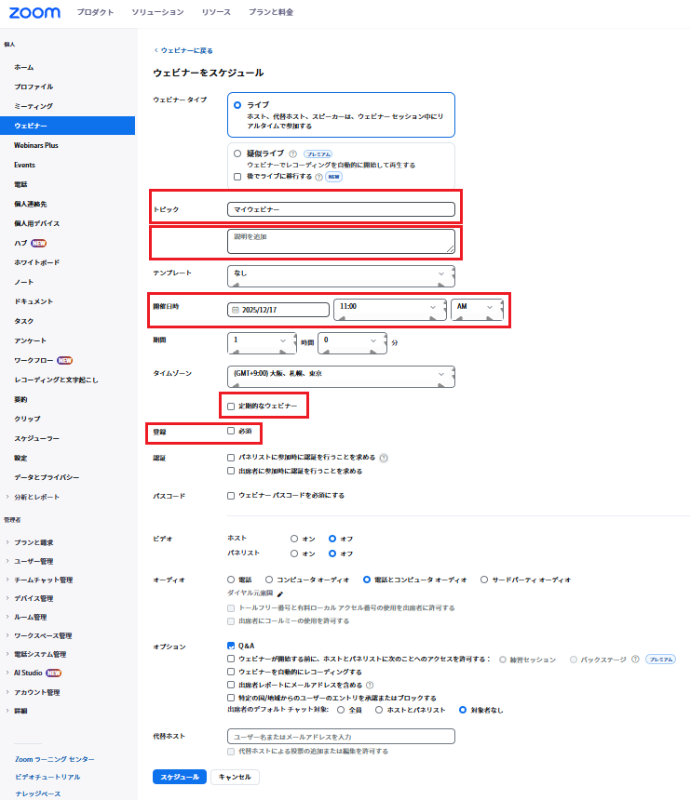Expand ユーザー管理 in admin sidebar
This screenshot has height=800, width=690.
pyautogui.click(x=34, y=561)
